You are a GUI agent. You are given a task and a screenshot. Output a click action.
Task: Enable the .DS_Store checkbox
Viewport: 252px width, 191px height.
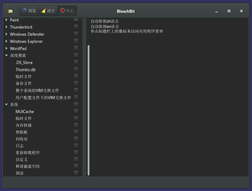pos(76,62)
